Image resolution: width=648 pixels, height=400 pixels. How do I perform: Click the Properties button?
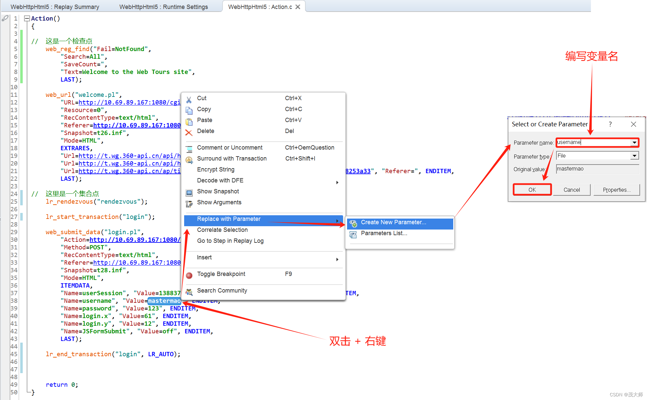[x=616, y=190]
